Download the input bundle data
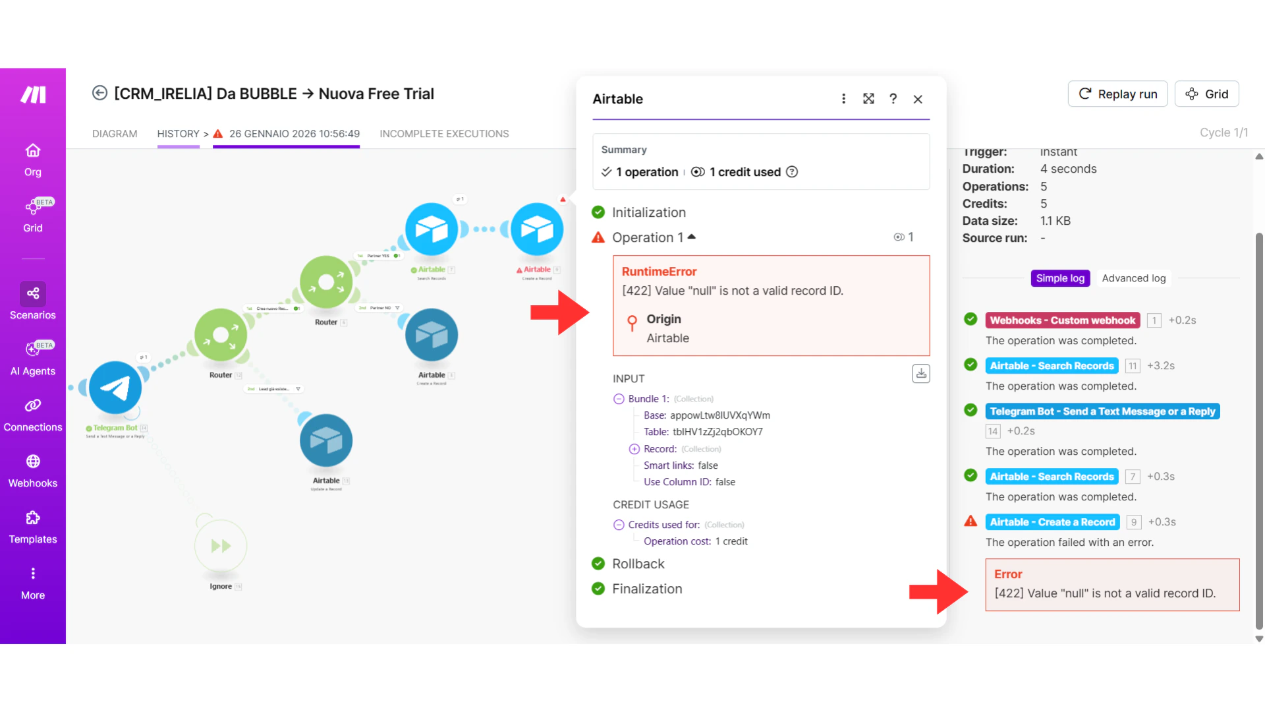 [920, 374]
